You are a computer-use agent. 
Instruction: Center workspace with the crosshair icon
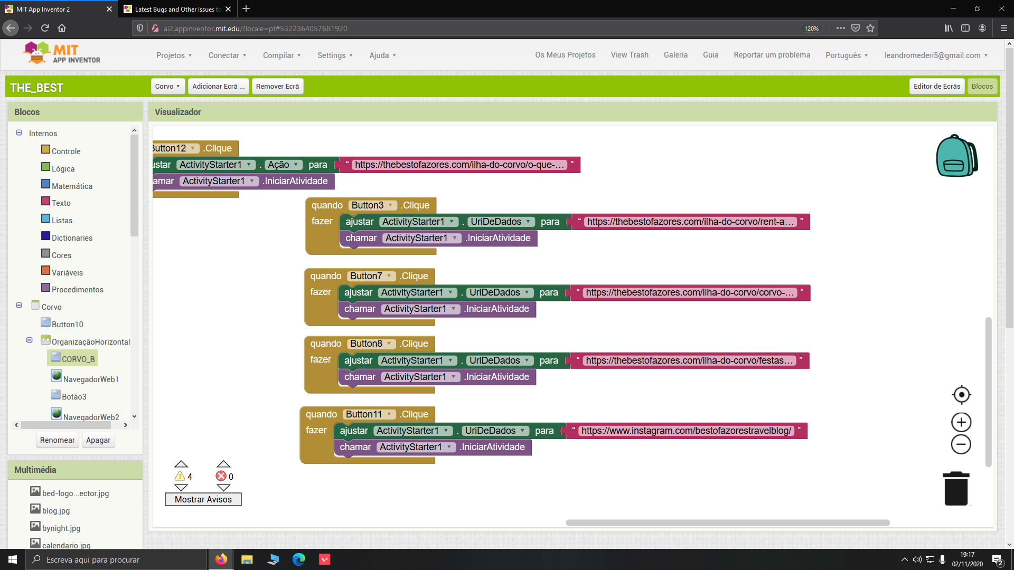961,395
